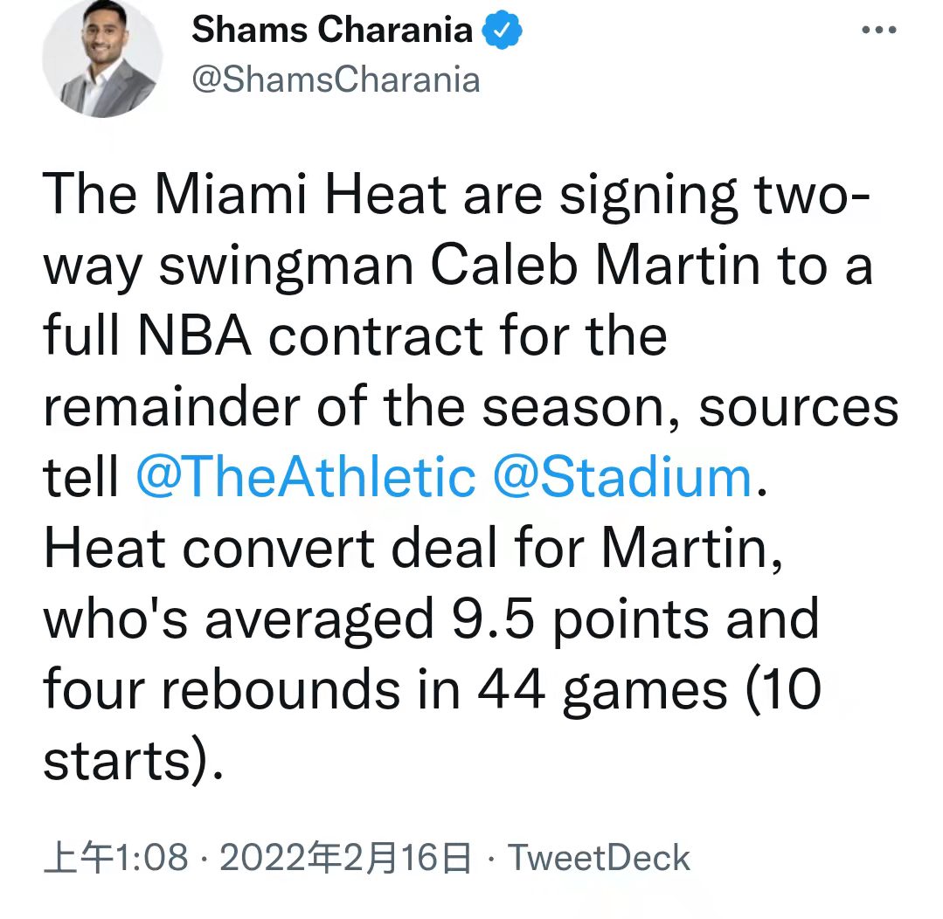Screen dimensions: 943x919
Task: Open the @Stadium mention link
Action: [622, 478]
